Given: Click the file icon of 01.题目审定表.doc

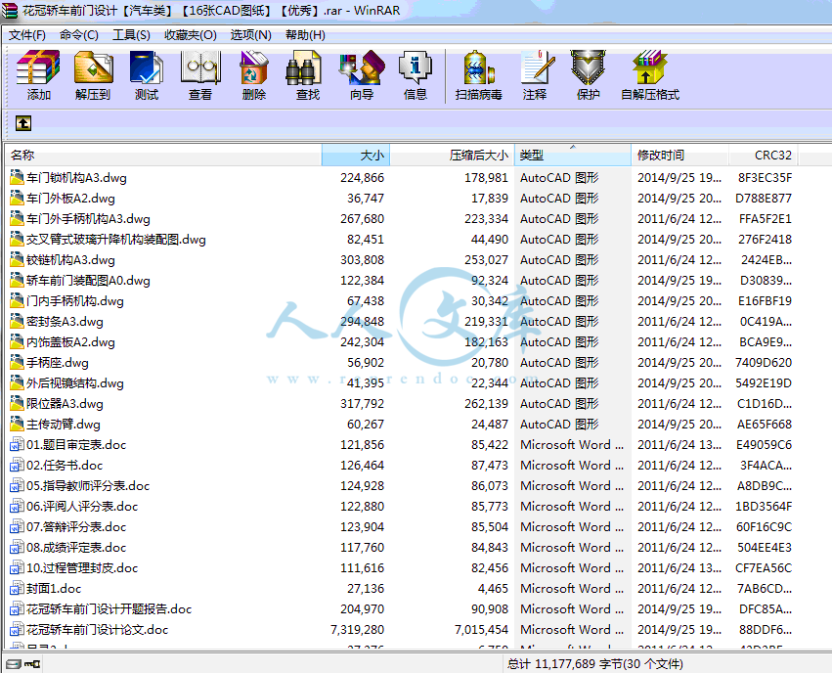Looking at the screenshot, I should click(17, 444).
